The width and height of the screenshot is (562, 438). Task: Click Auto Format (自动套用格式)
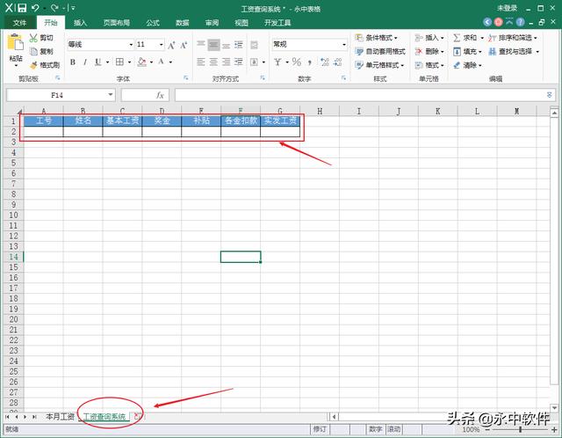pyautogui.click(x=380, y=51)
